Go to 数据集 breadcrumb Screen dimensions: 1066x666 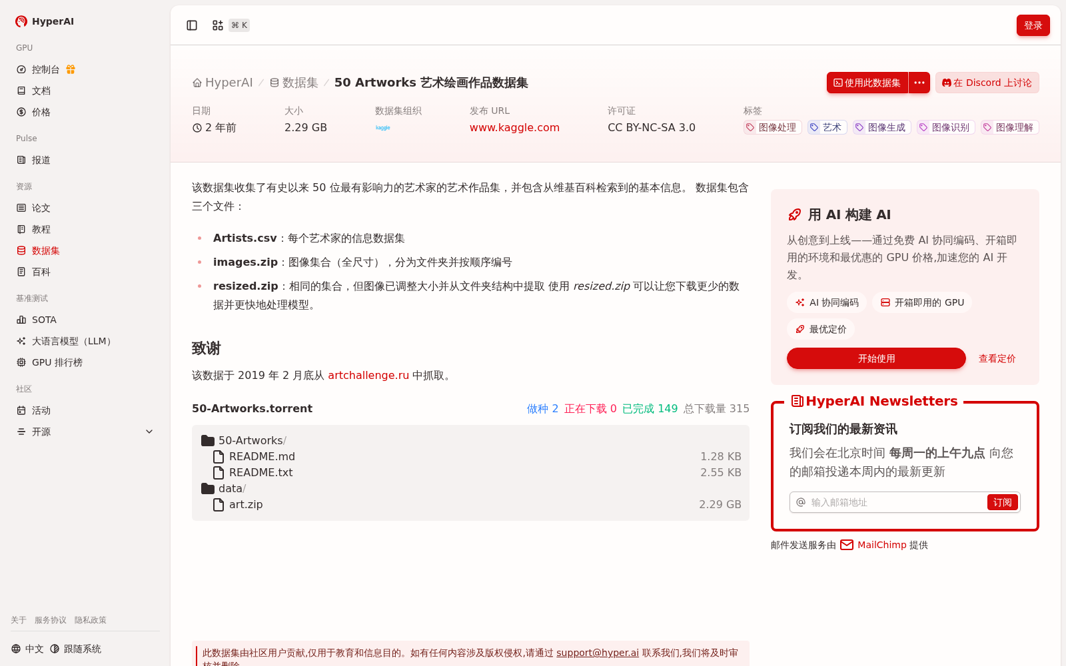point(294,83)
